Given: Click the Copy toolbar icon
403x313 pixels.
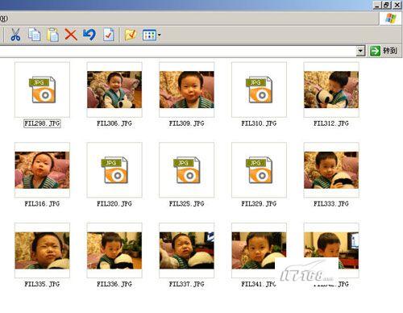Looking at the screenshot, I should pos(35,35).
